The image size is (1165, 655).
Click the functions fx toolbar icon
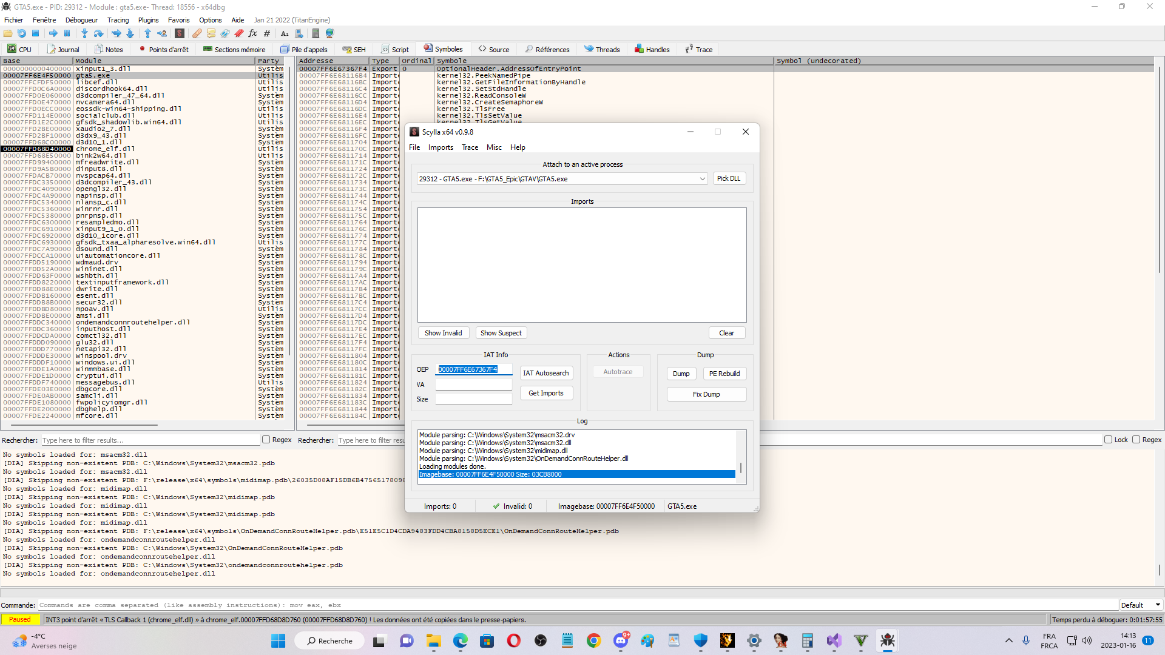(x=253, y=33)
